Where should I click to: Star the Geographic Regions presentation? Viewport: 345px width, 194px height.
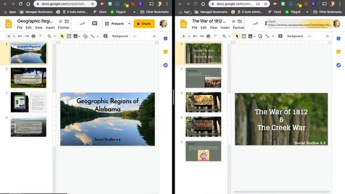(x=60, y=22)
